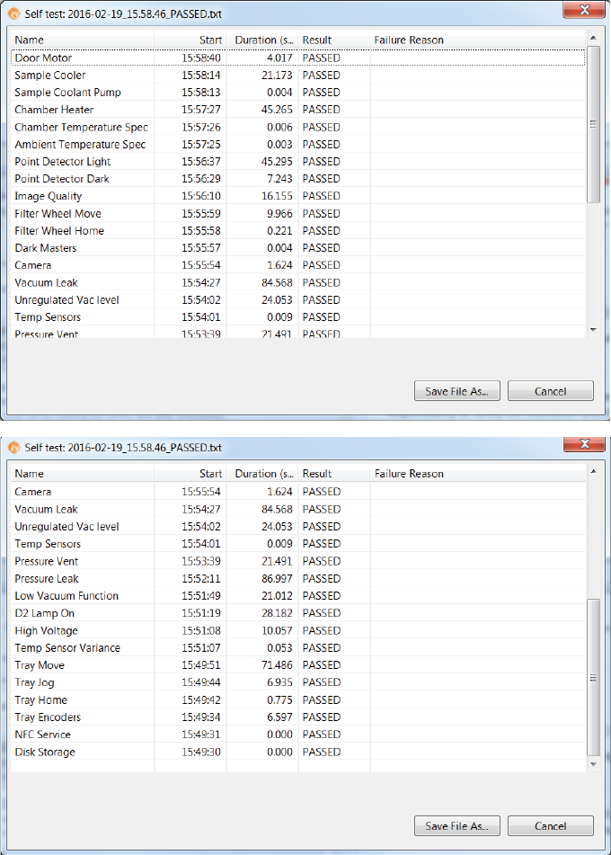The image size is (611, 855).
Task: Select the Filter Wheel Home row
Action: pos(297,231)
